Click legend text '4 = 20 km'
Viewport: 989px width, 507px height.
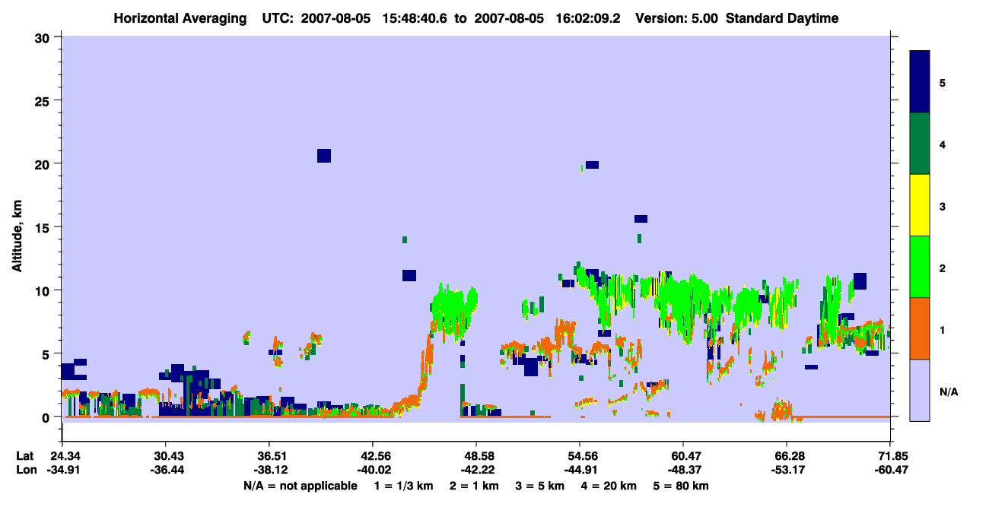pyautogui.click(x=610, y=486)
